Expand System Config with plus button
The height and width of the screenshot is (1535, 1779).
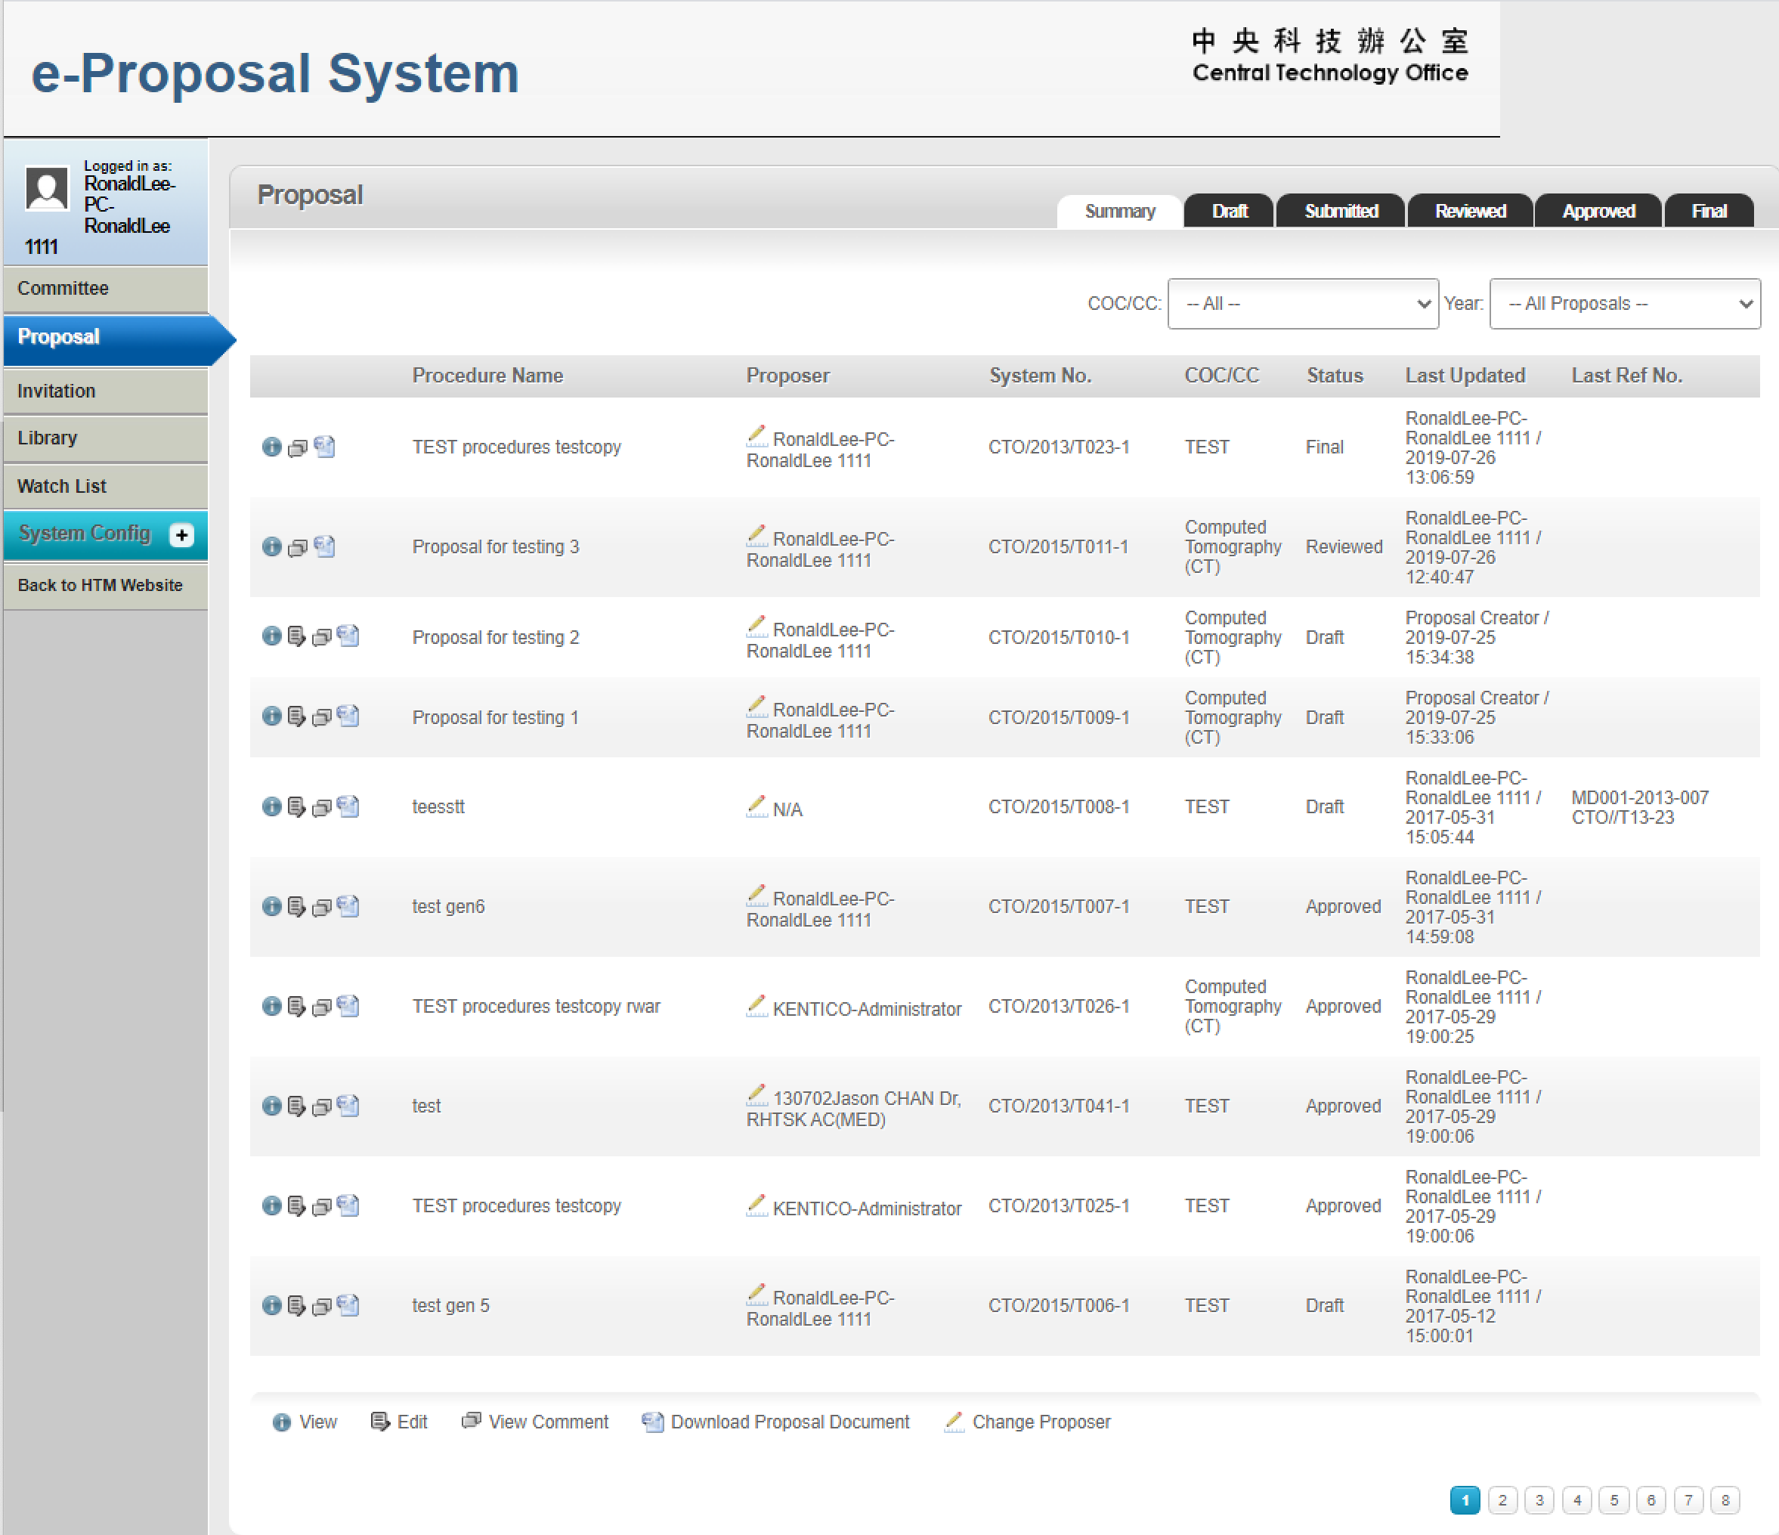tap(181, 535)
